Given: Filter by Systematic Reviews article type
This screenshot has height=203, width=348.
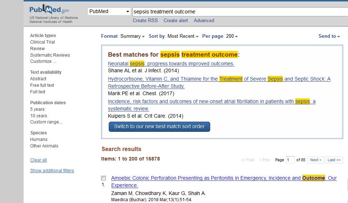Looking at the screenshot, I should 50,55.
